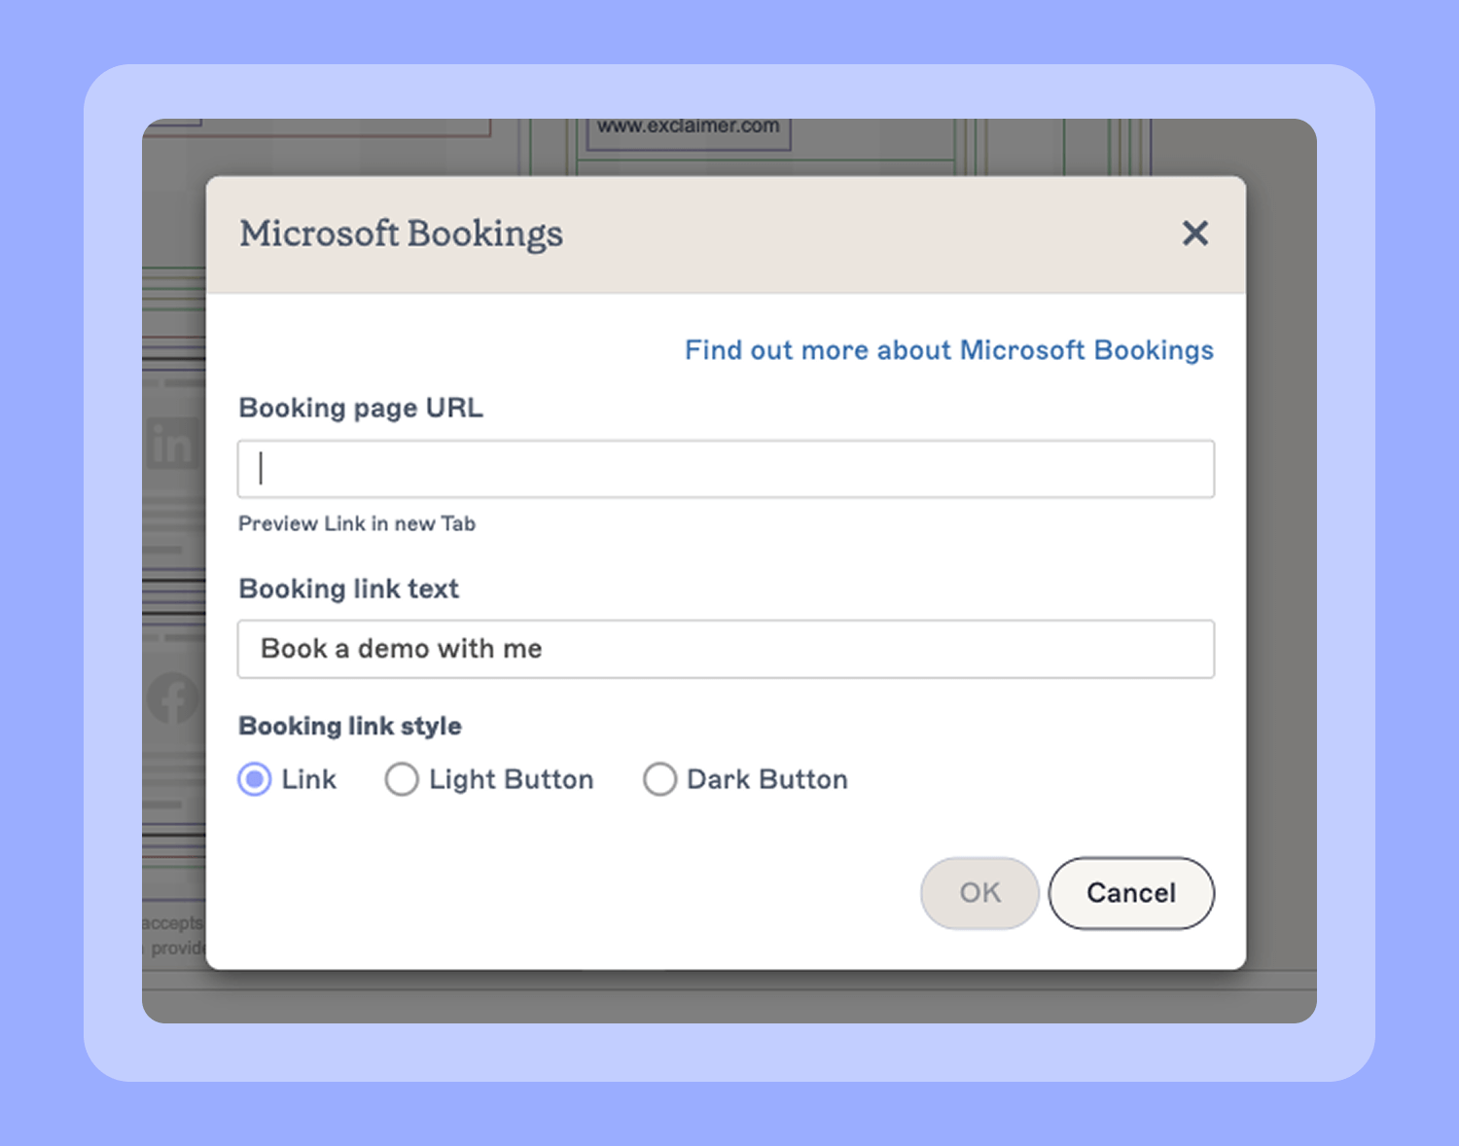Image resolution: width=1459 pixels, height=1146 pixels.
Task: Click the dimmed Facebook icon behind dialog
Action: point(173,698)
